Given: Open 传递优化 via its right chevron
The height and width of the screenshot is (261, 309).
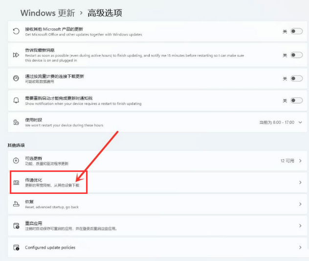Looking at the screenshot, I should pos(300,183).
